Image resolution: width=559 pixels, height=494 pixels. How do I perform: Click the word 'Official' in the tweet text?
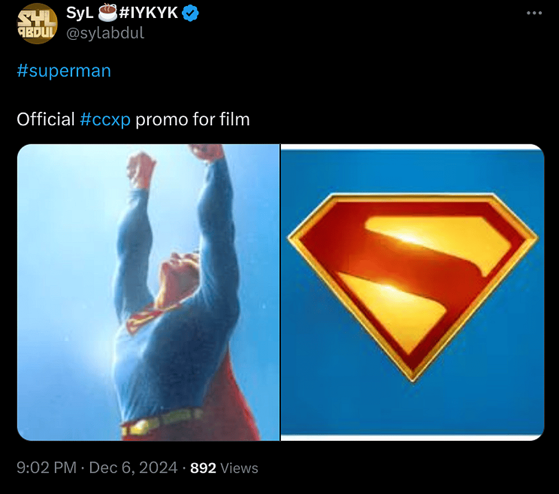(x=46, y=119)
